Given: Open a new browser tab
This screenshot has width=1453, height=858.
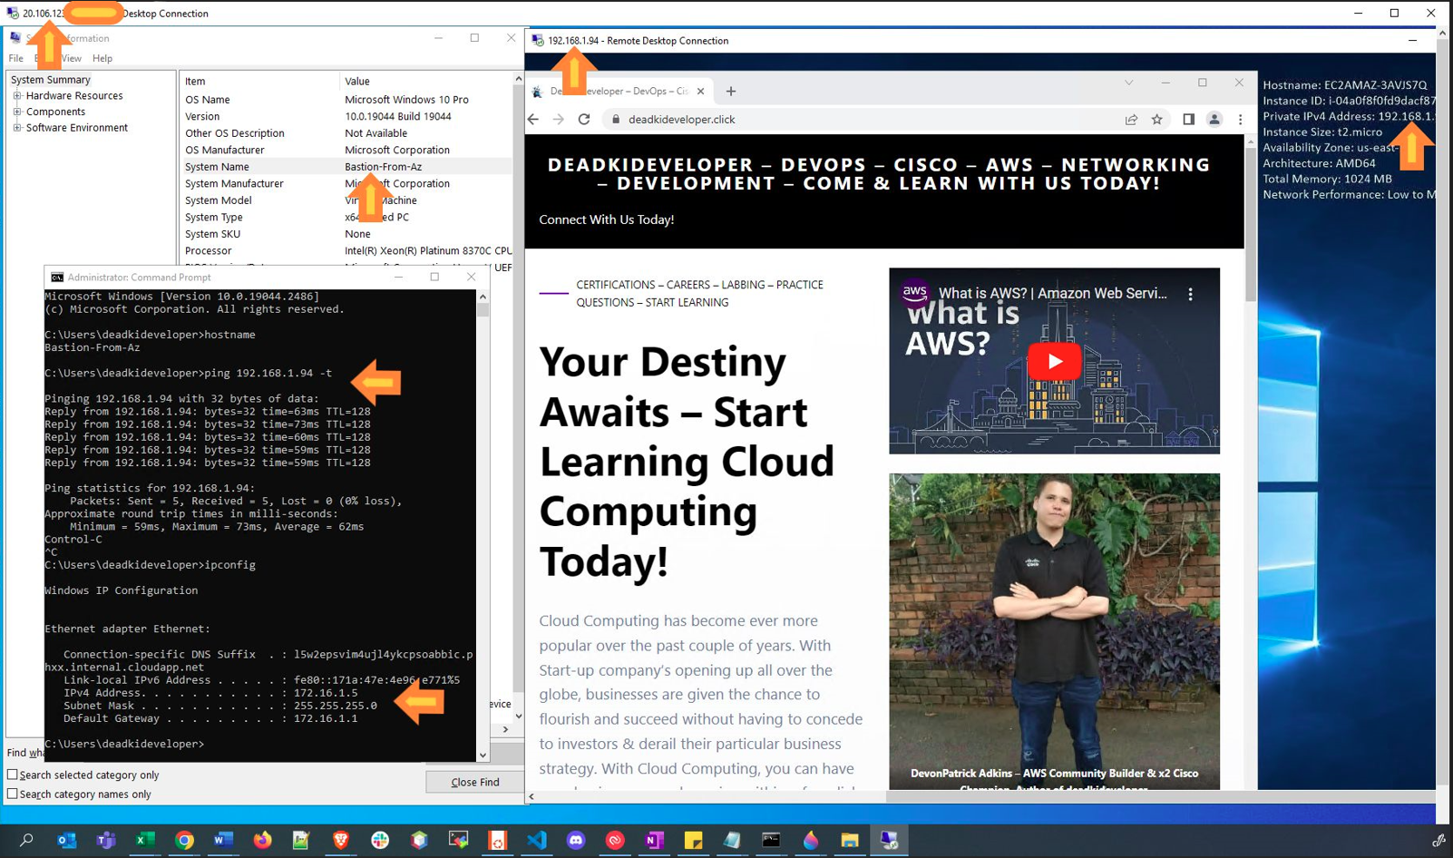Looking at the screenshot, I should 731,91.
